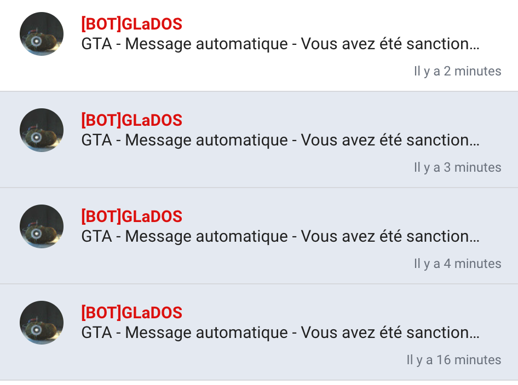
Task: Click [BOT]GLaDOS name in the 3-minutes-ago notification
Action: (131, 120)
